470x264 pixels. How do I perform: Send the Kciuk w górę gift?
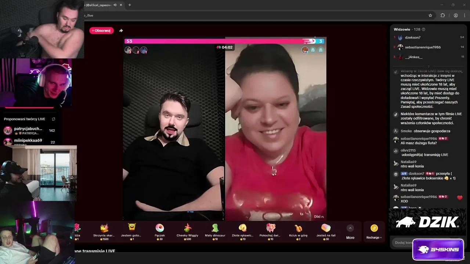point(298,232)
